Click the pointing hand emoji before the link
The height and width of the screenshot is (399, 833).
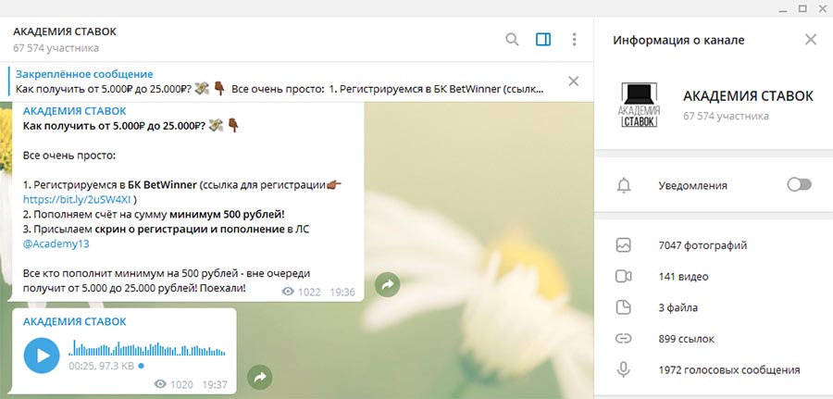point(334,185)
